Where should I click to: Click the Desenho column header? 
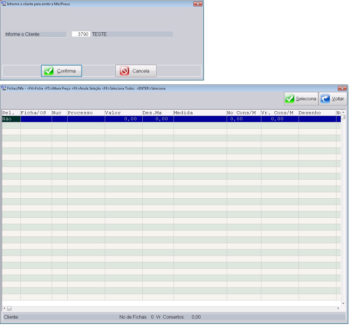pos(317,113)
